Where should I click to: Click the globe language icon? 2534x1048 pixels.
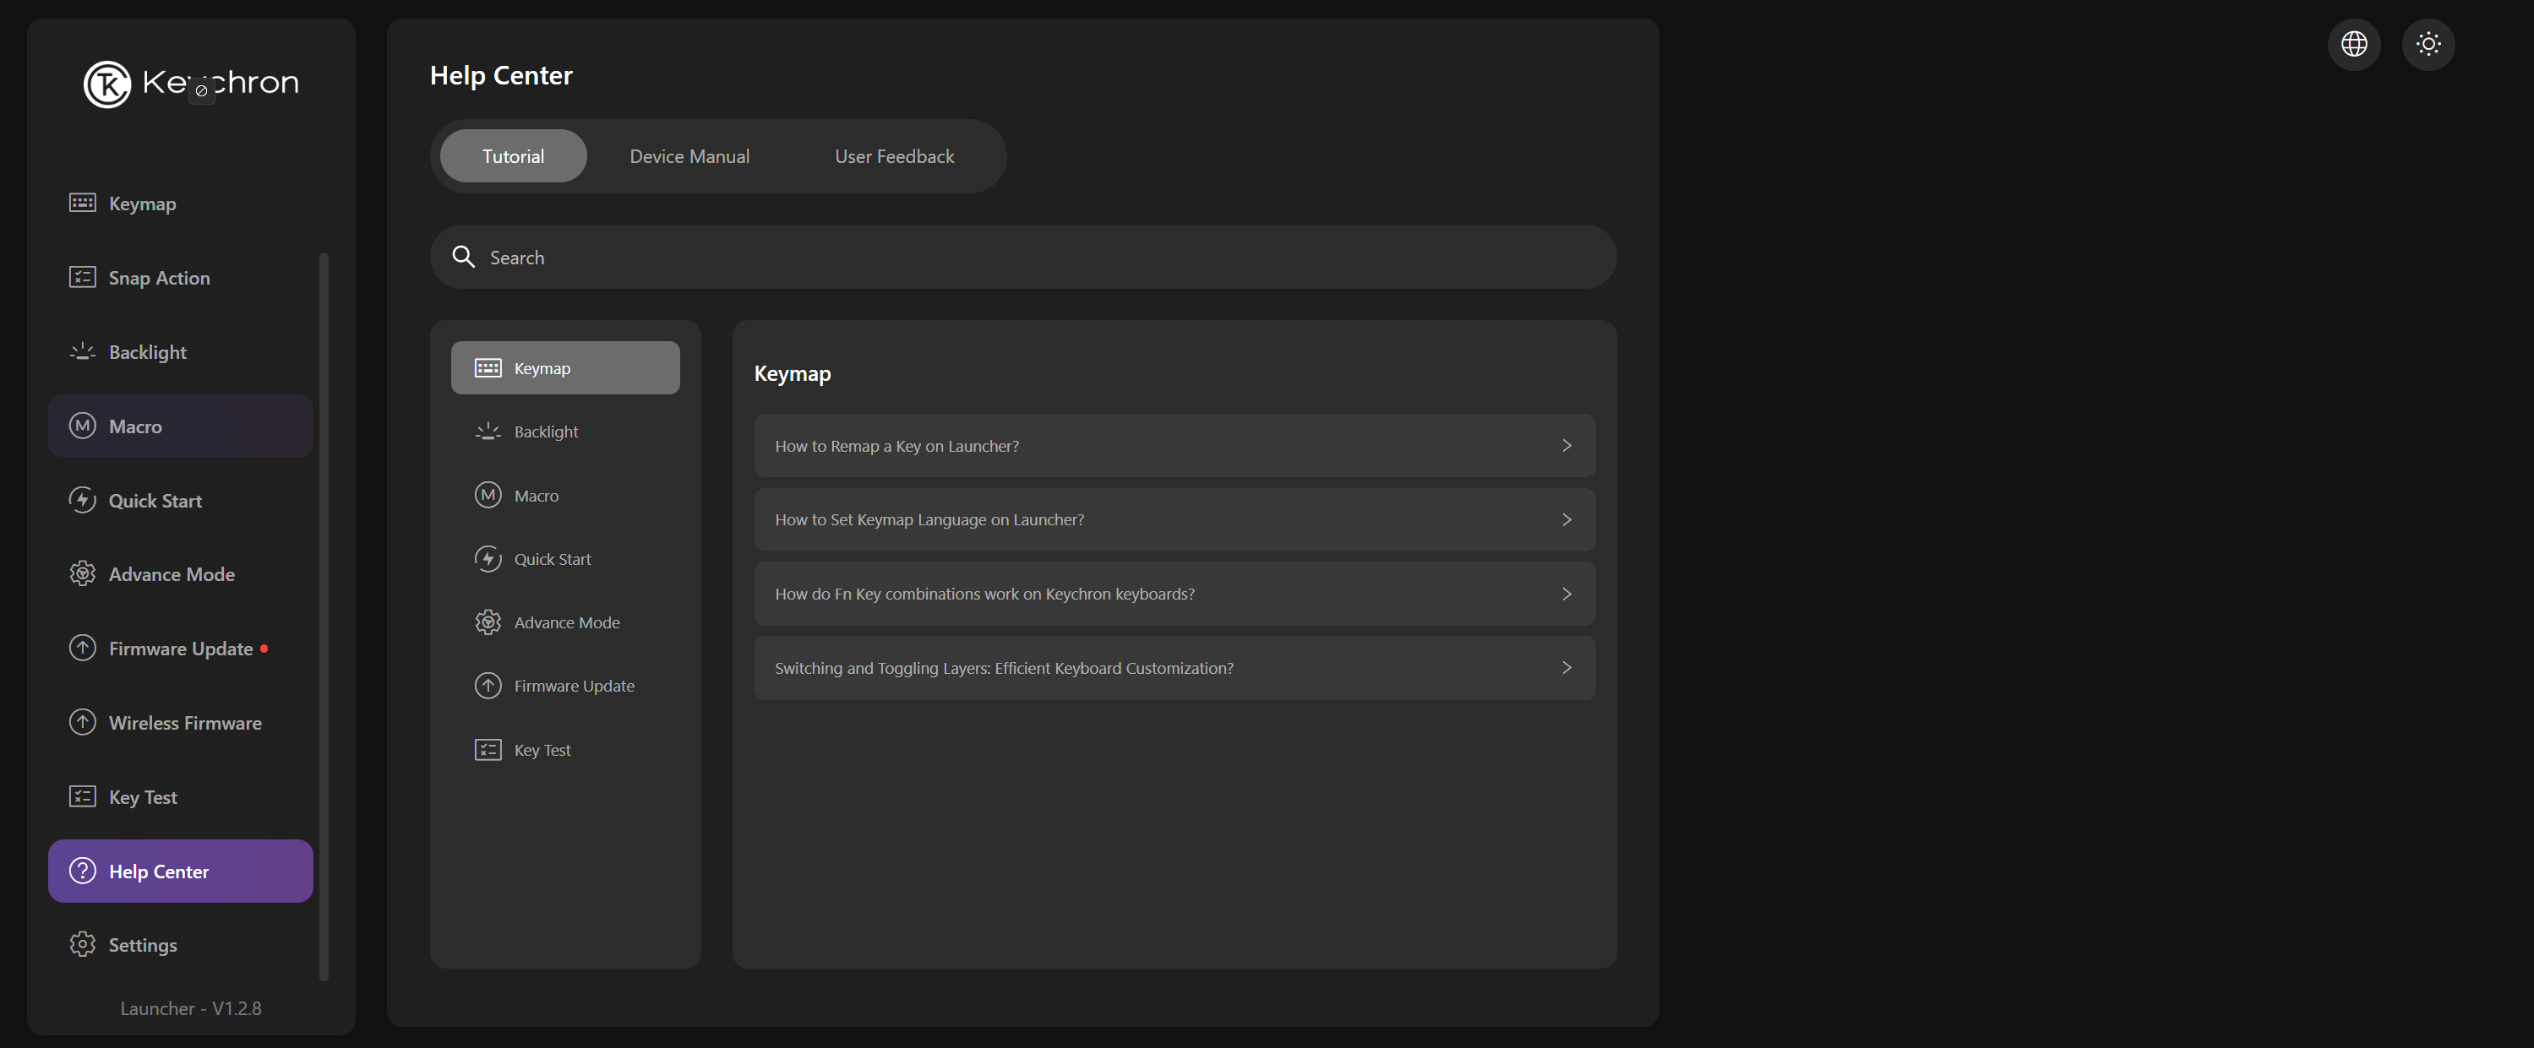tap(2353, 44)
